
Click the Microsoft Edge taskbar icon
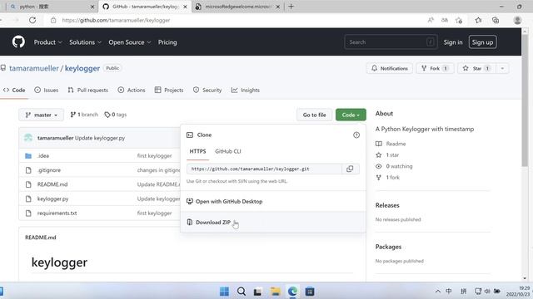click(x=292, y=292)
